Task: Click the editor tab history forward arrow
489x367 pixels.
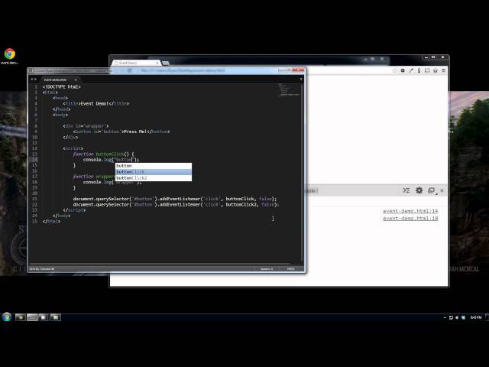Action: pyautogui.click(x=35, y=80)
